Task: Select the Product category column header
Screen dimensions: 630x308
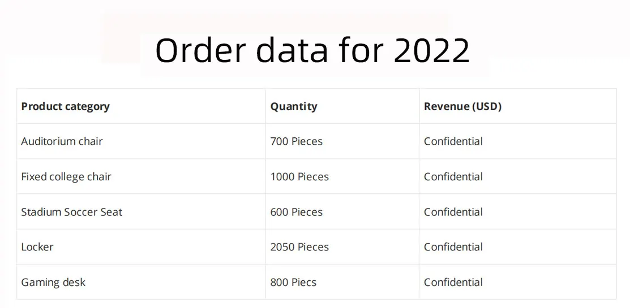Action: coord(65,106)
